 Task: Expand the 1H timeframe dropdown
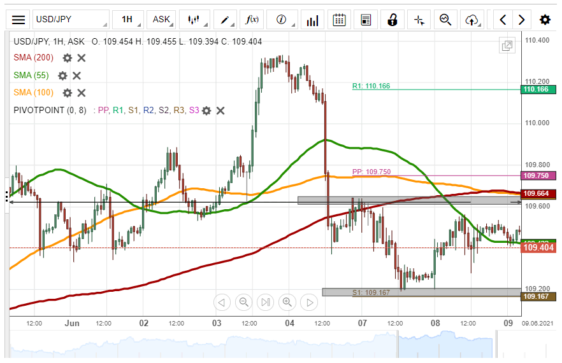point(128,20)
